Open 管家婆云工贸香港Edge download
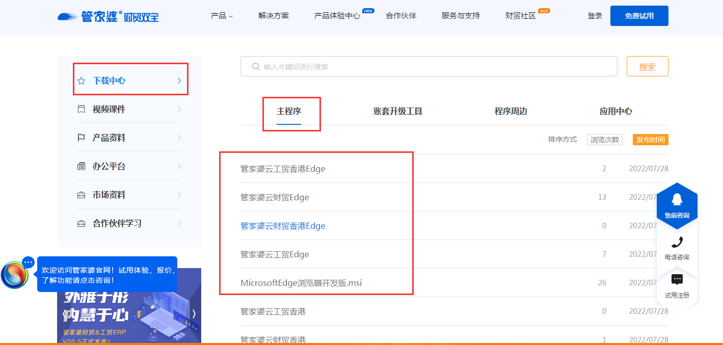723x345 pixels. coord(283,169)
